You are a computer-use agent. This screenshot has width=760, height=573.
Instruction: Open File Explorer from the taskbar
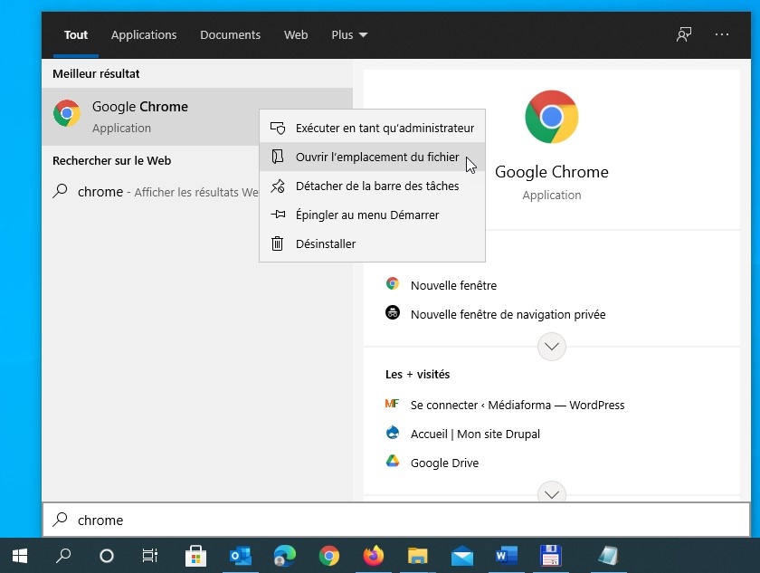click(x=417, y=556)
